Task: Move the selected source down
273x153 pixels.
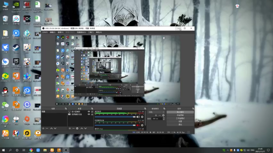Action: tap(86, 129)
